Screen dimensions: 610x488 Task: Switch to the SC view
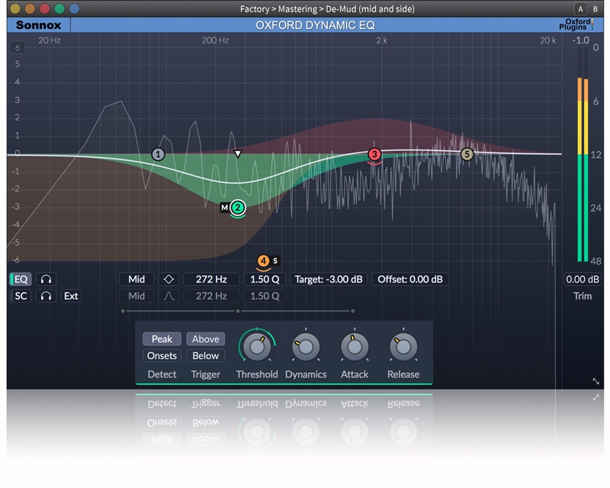pyautogui.click(x=21, y=296)
